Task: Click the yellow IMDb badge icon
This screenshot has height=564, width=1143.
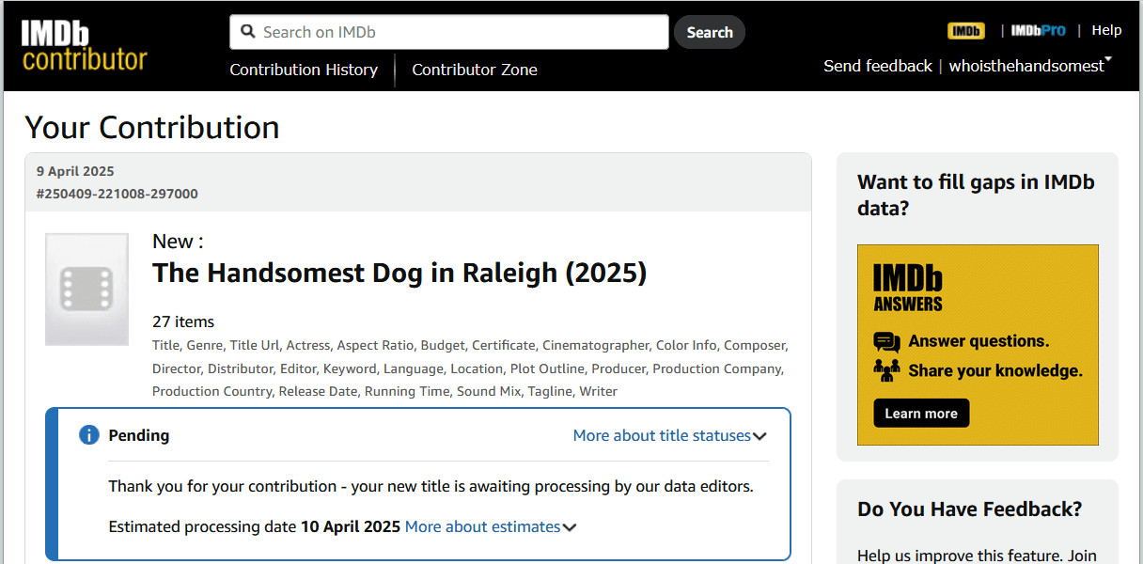Action: click(x=965, y=31)
